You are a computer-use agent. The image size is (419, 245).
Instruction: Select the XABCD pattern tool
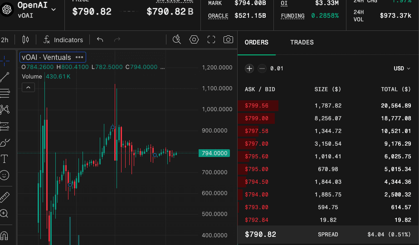point(5,109)
